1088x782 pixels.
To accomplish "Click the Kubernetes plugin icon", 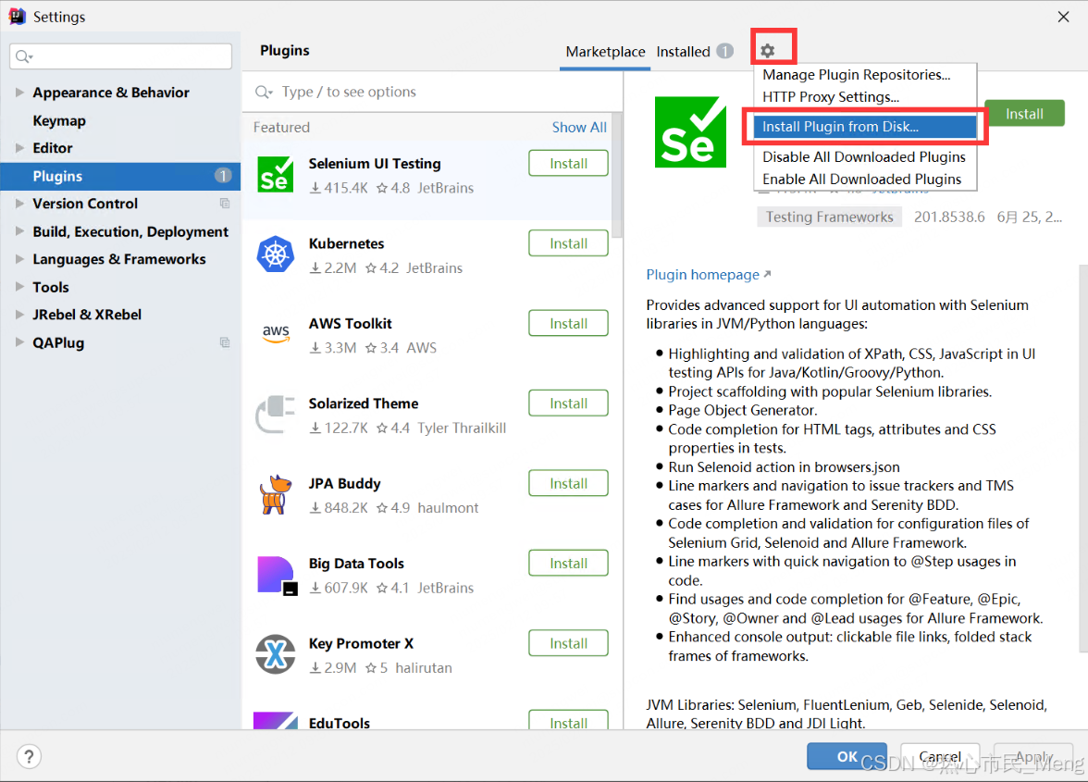I will pos(276,254).
